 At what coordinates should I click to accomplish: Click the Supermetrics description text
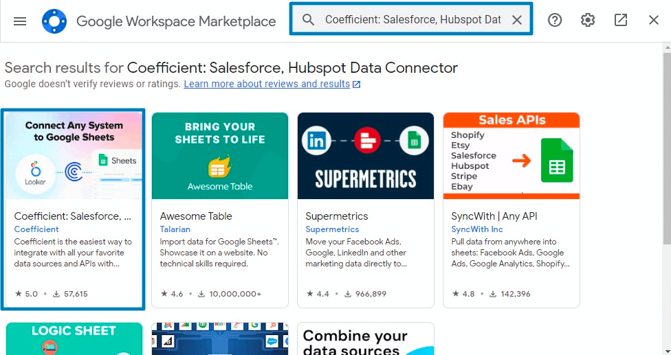(x=356, y=253)
